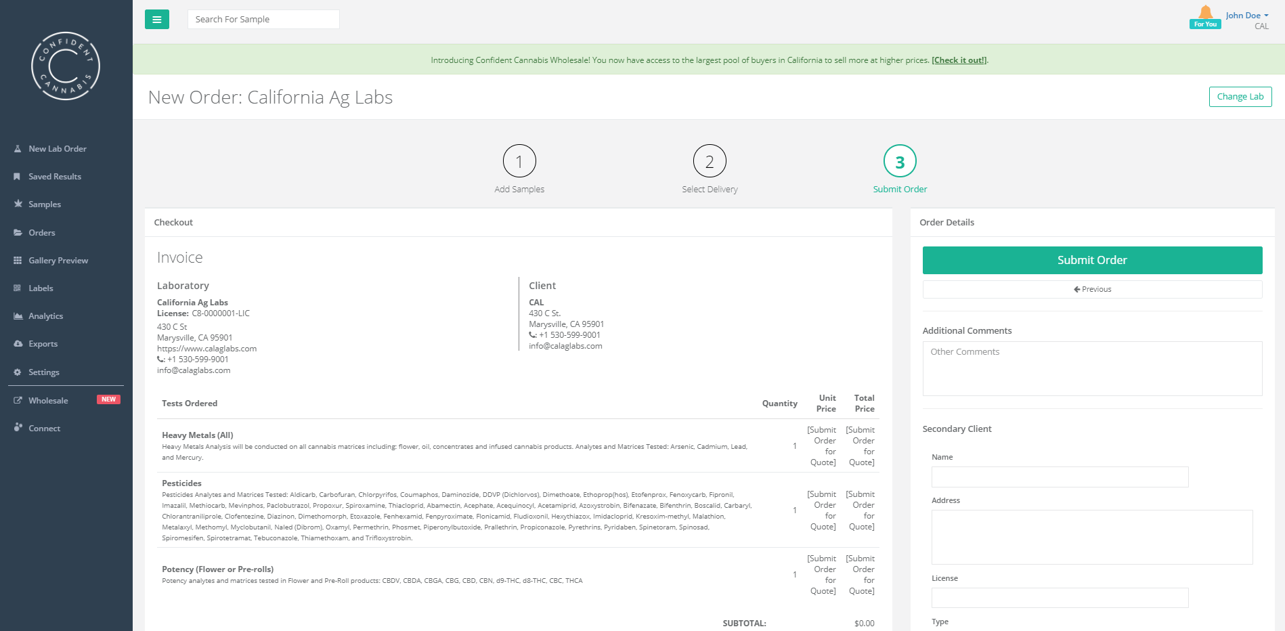Click the gear icon beside Settings
This screenshot has height=631, width=1285.
pos(18,372)
